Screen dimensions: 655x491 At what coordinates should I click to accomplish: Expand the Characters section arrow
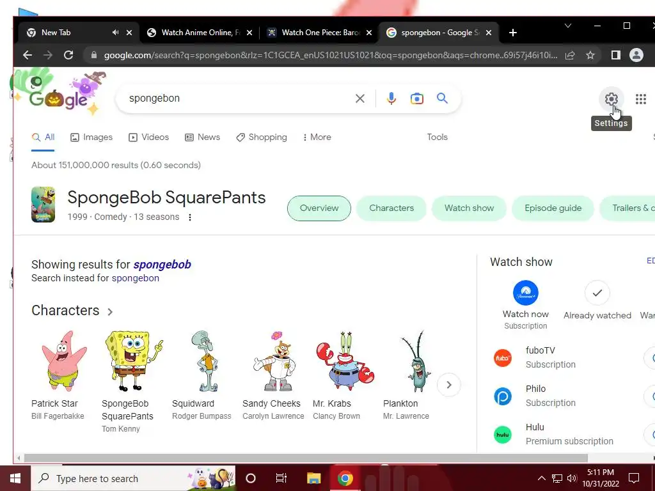(x=110, y=311)
